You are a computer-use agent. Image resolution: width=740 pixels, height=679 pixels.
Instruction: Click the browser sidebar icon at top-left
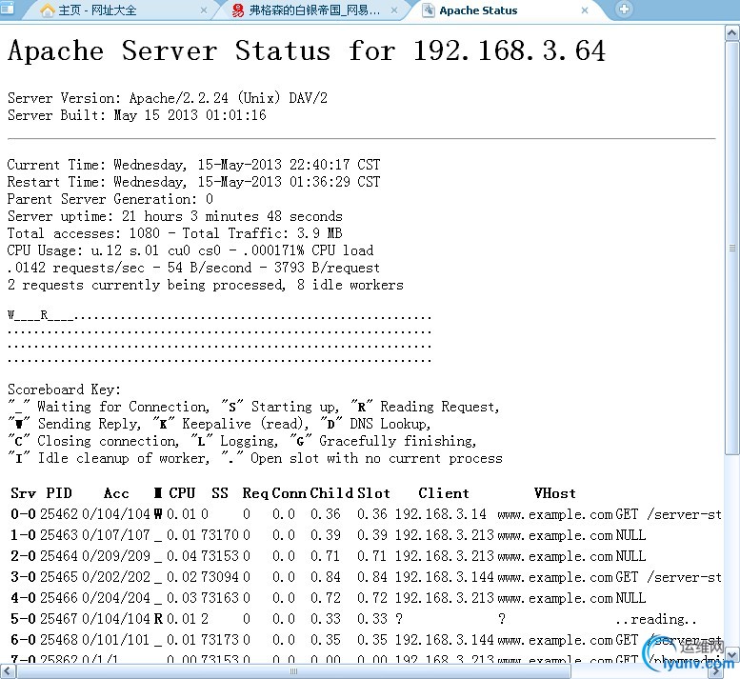coord(7,9)
